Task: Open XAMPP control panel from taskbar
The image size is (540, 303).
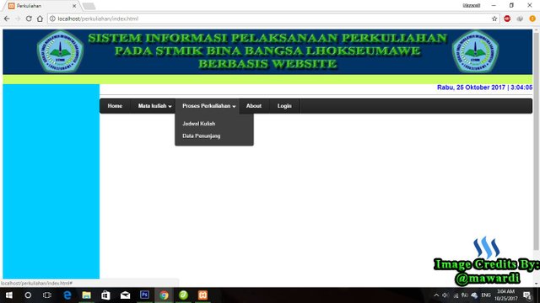Action: pyautogui.click(x=202, y=295)
